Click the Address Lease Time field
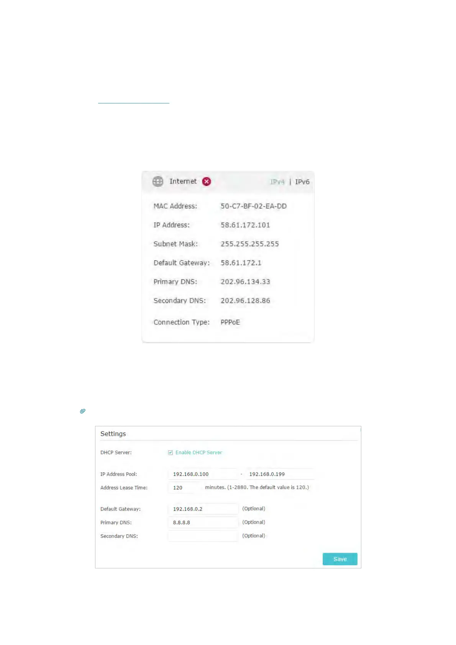 tap(185, 488)
